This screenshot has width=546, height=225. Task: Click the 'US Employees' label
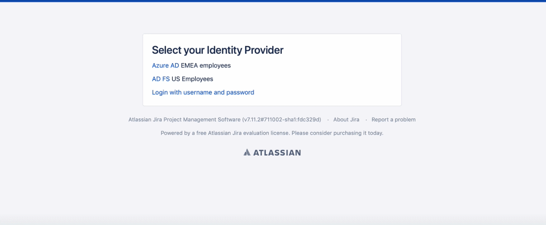click(192, 79)
